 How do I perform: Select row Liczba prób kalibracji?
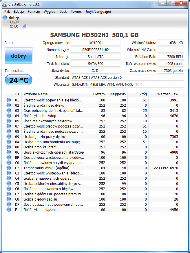93,147
